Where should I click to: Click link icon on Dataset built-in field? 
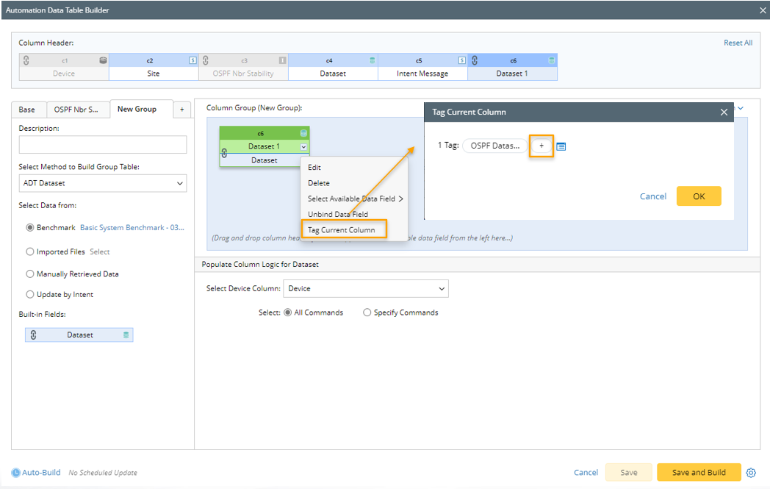(x=33, y=335)
